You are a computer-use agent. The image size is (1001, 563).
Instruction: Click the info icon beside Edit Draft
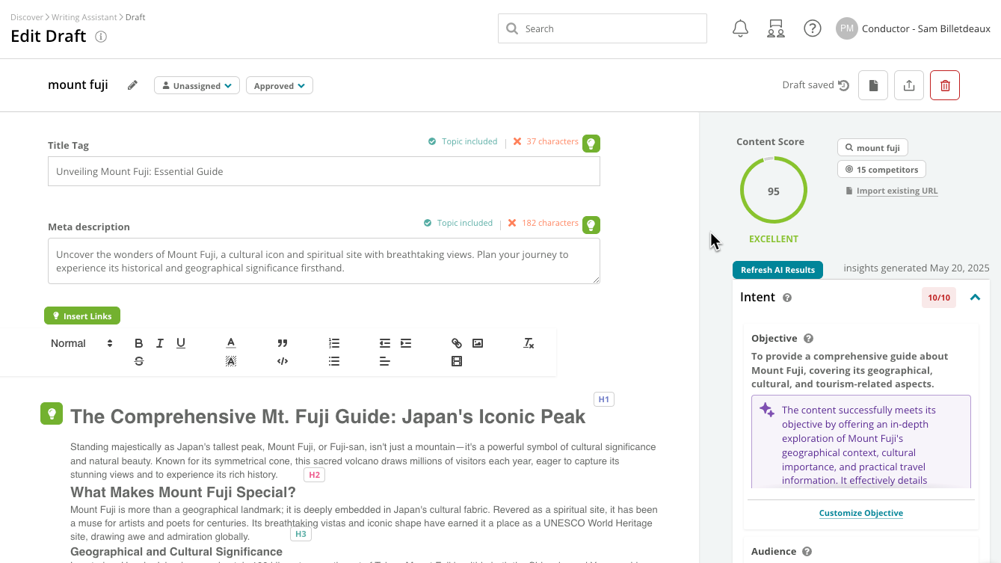pyautogui.click(x=101, y=37)
